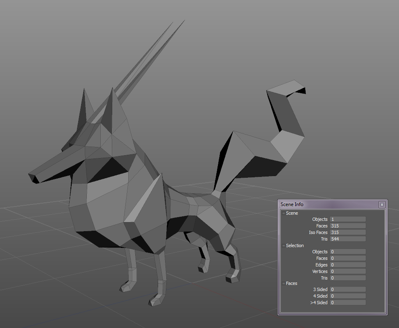Click the Selection section heading text

point(295,245)
